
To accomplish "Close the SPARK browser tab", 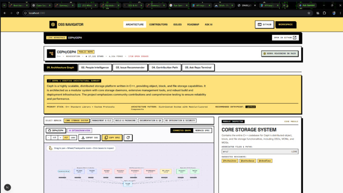I will click(x=255, y=5).
